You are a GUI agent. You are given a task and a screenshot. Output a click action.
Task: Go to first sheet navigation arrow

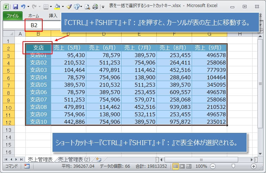pos(6,159)
